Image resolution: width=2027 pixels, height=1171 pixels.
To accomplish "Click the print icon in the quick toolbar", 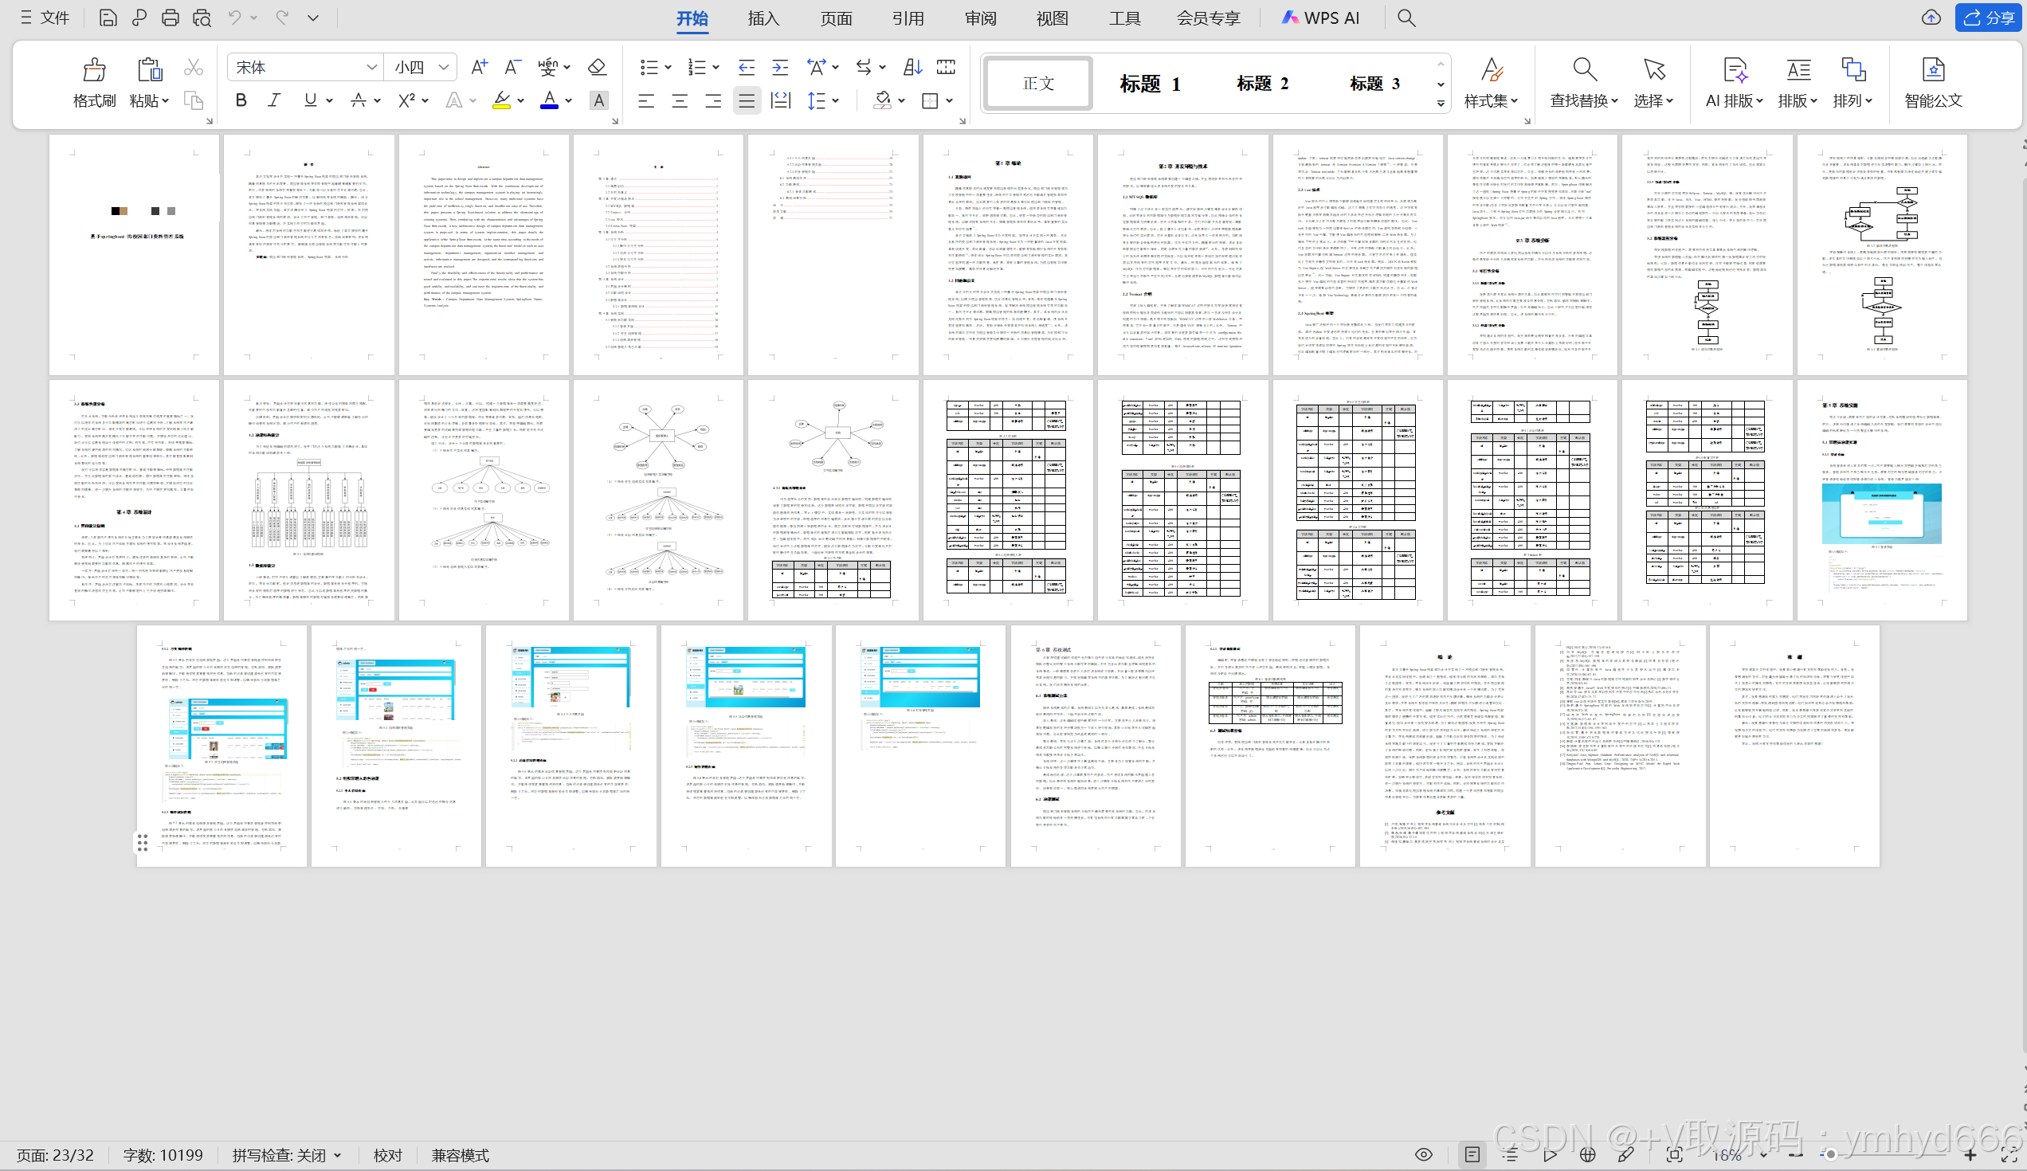I will pyautogui.click(x=170, y=18).
